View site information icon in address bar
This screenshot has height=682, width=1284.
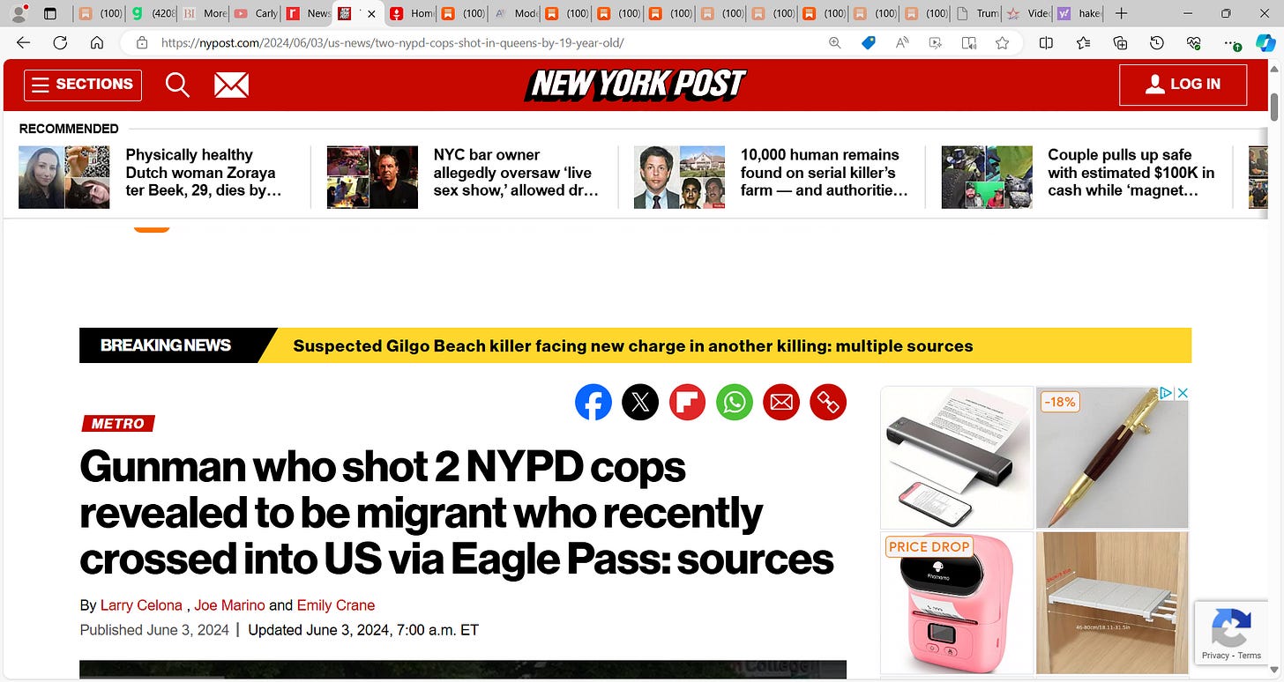click(x=140, y=42)
